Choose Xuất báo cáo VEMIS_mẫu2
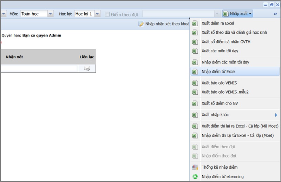The height and width of the screenshot is (182, 281). click(235, 92)
